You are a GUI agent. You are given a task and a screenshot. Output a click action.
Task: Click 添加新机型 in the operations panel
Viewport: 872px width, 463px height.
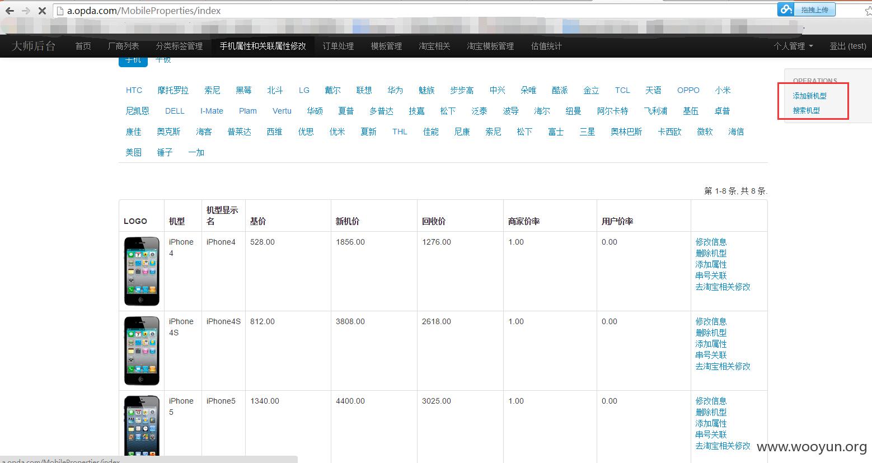coord(809,96)
